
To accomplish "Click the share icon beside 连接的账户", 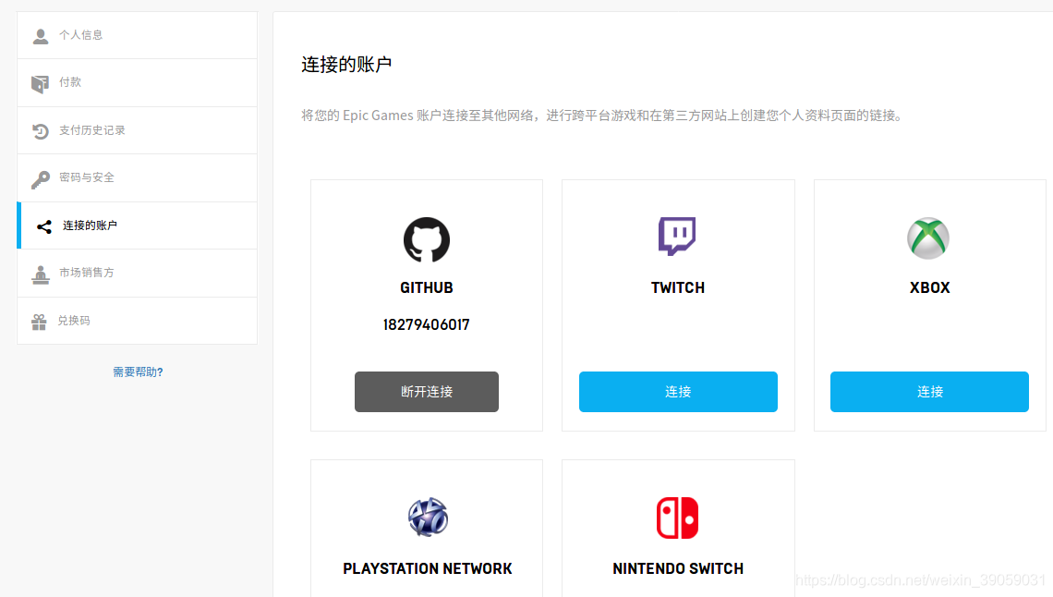I will point(44,227).
